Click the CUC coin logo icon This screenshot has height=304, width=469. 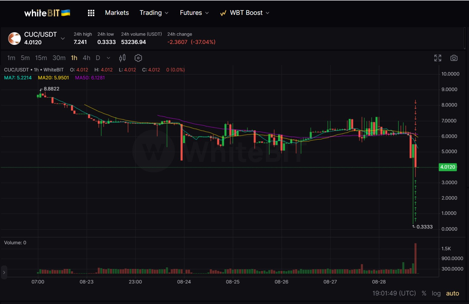click(15, 39)
